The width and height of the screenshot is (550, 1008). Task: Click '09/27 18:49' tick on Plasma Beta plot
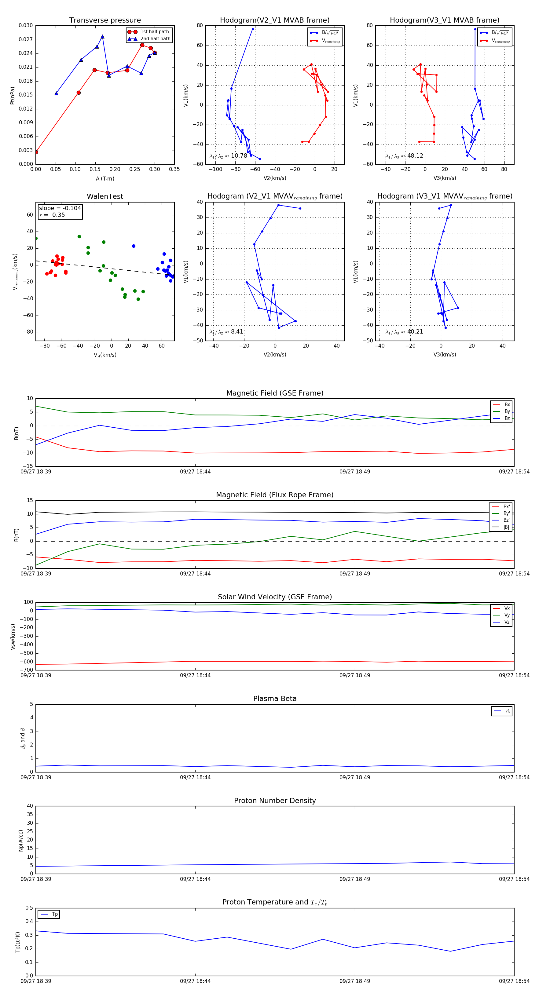pyautogui.click(x=355, y=777)
